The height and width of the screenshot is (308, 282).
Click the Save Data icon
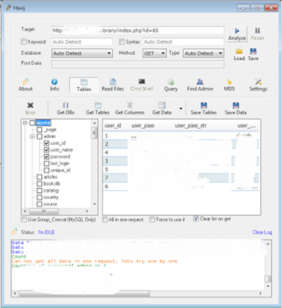(236, 105)
